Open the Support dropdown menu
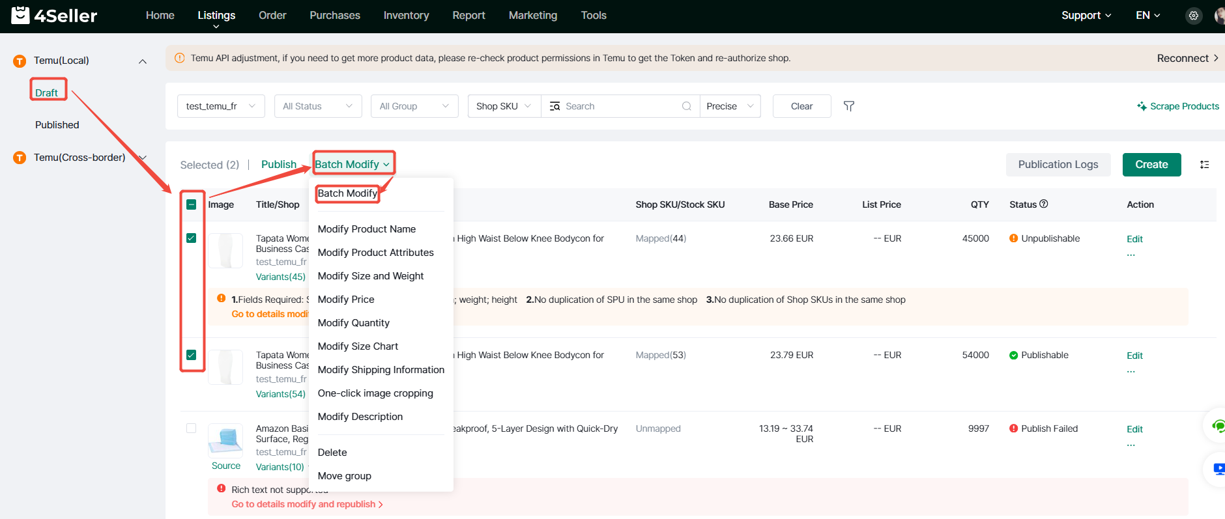The image size is (1225, 519). (x=1086, y=15)
